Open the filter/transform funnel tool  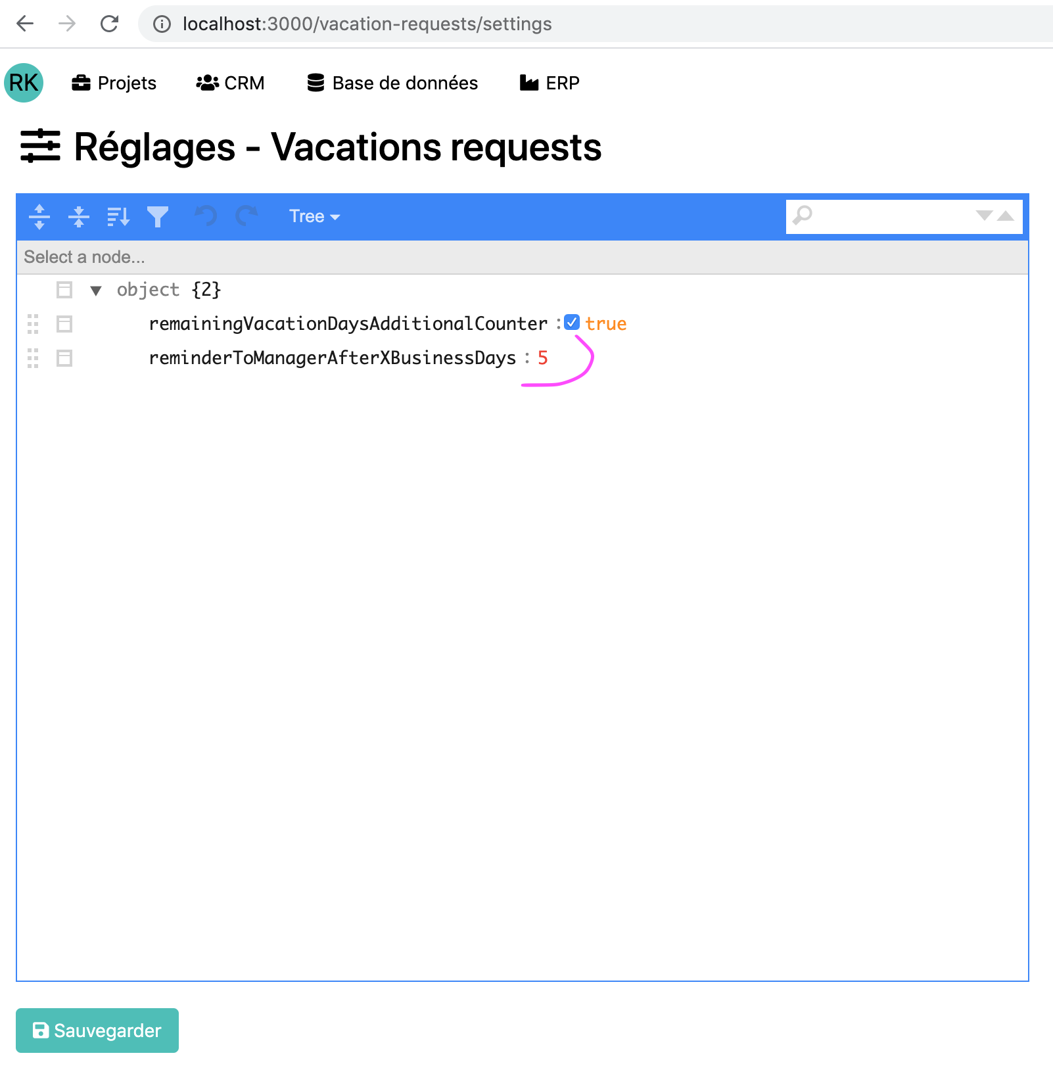point(158,216)
